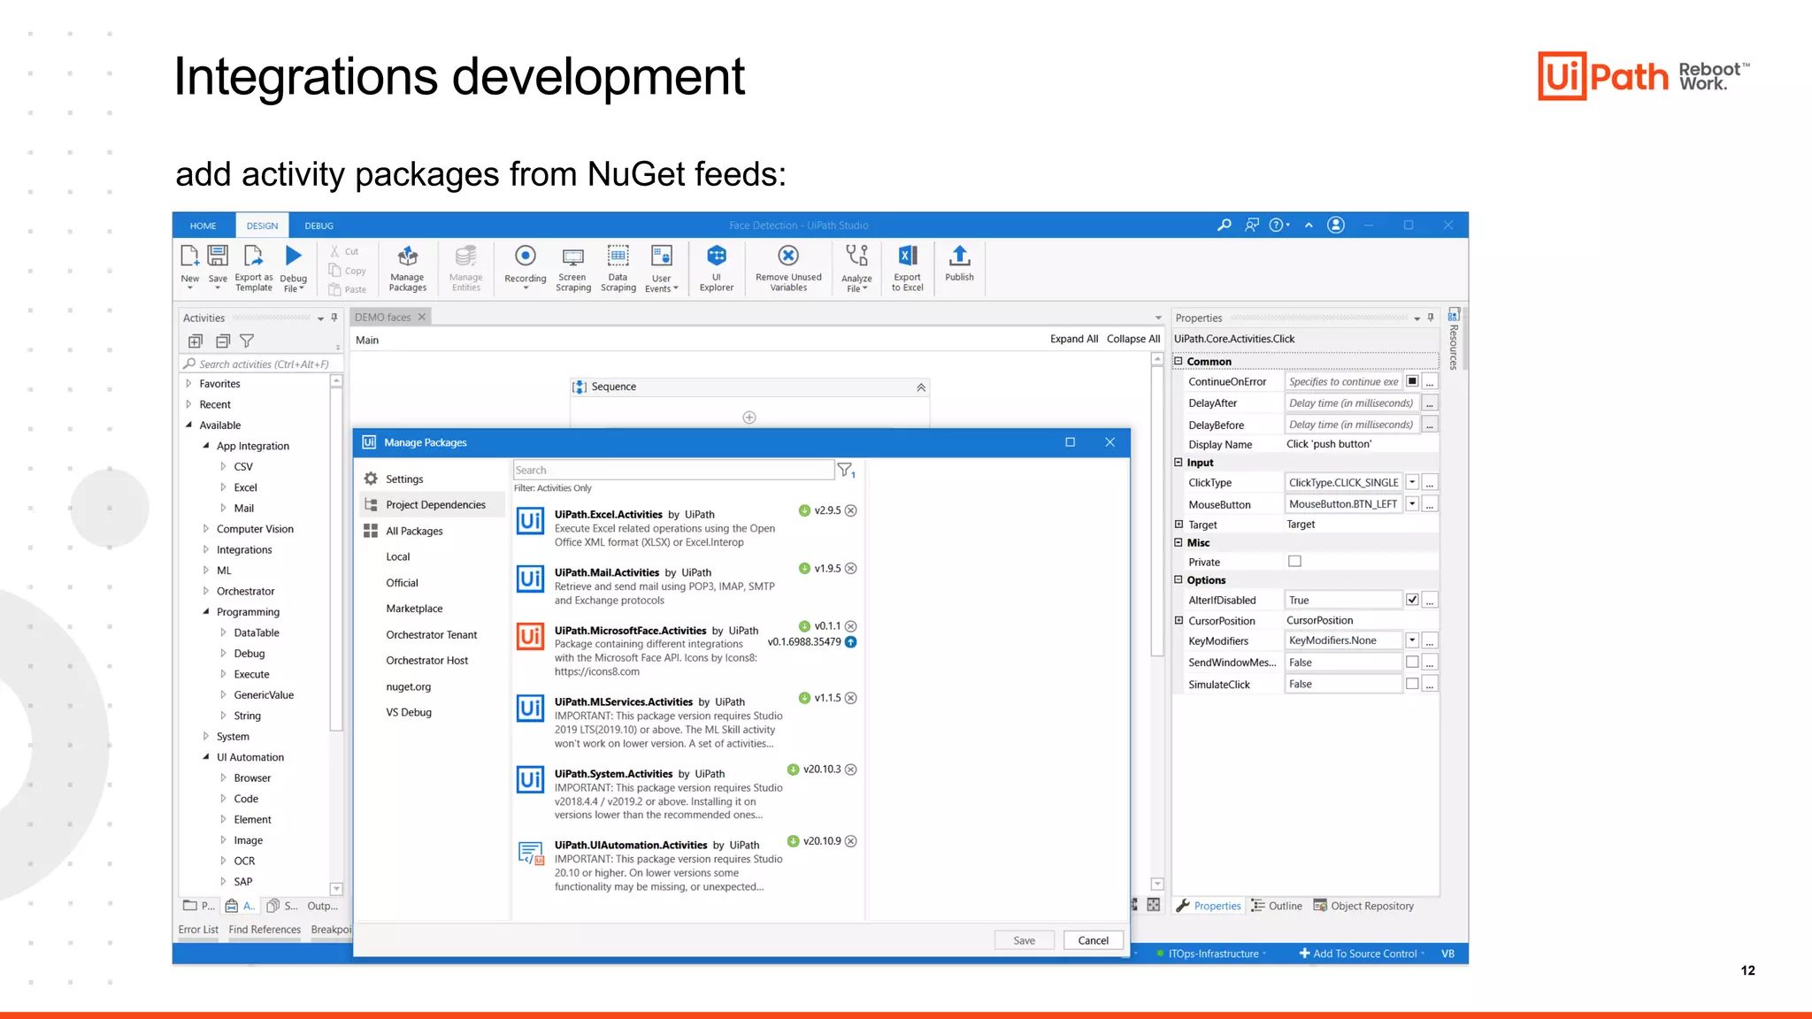Viewport: 1812px width, 1019px height.
Task: Collapse the Programming tree node
Action: point(206,611)
